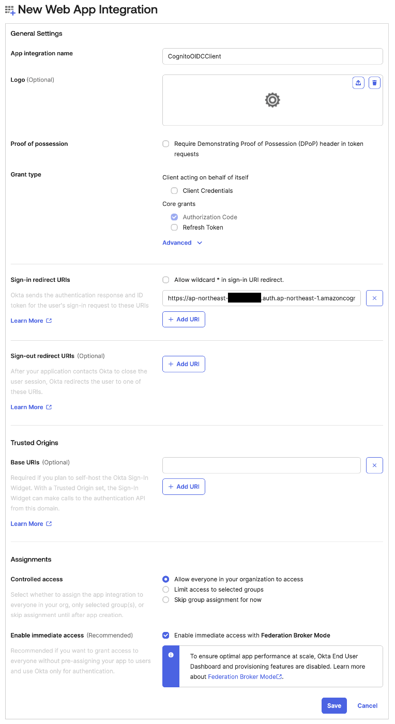395x724 pixels.
Task: Open Learn More for Trusted Origins
Action: [31, 524]
